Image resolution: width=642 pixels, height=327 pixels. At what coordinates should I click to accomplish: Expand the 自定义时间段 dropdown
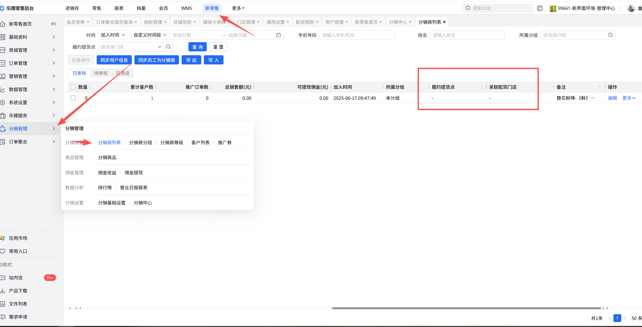pos(150,35)
